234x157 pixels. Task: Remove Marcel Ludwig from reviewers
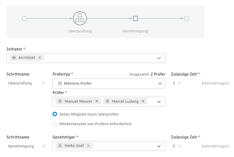coord(143,101)
